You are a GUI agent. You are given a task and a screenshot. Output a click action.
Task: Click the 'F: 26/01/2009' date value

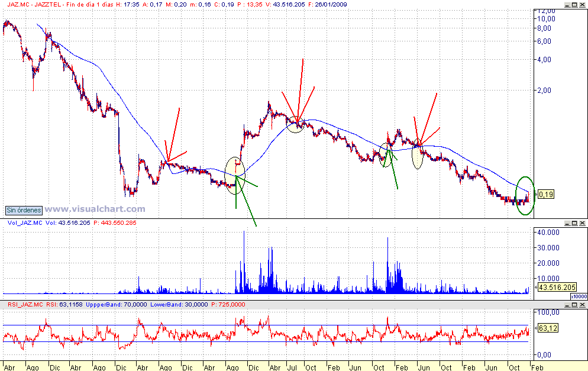[327, 5]
